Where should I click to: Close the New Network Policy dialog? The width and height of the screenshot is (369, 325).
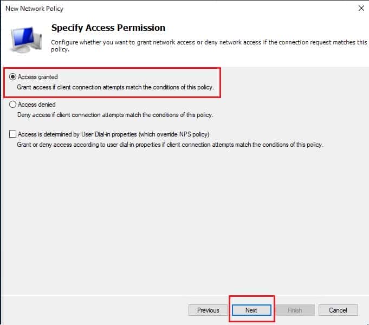click(361, 9)
